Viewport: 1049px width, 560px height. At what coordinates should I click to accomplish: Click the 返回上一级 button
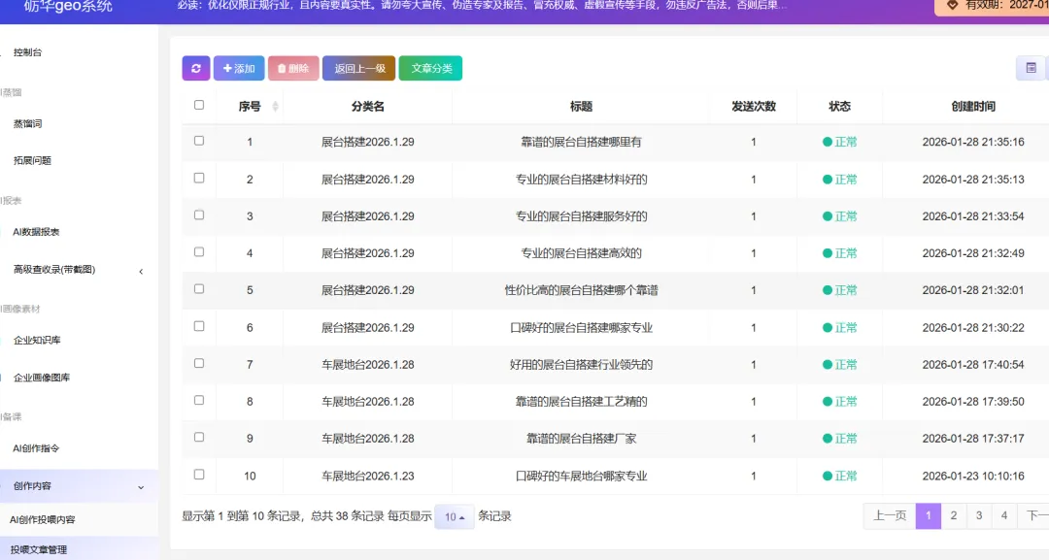[x=359, y=68]
